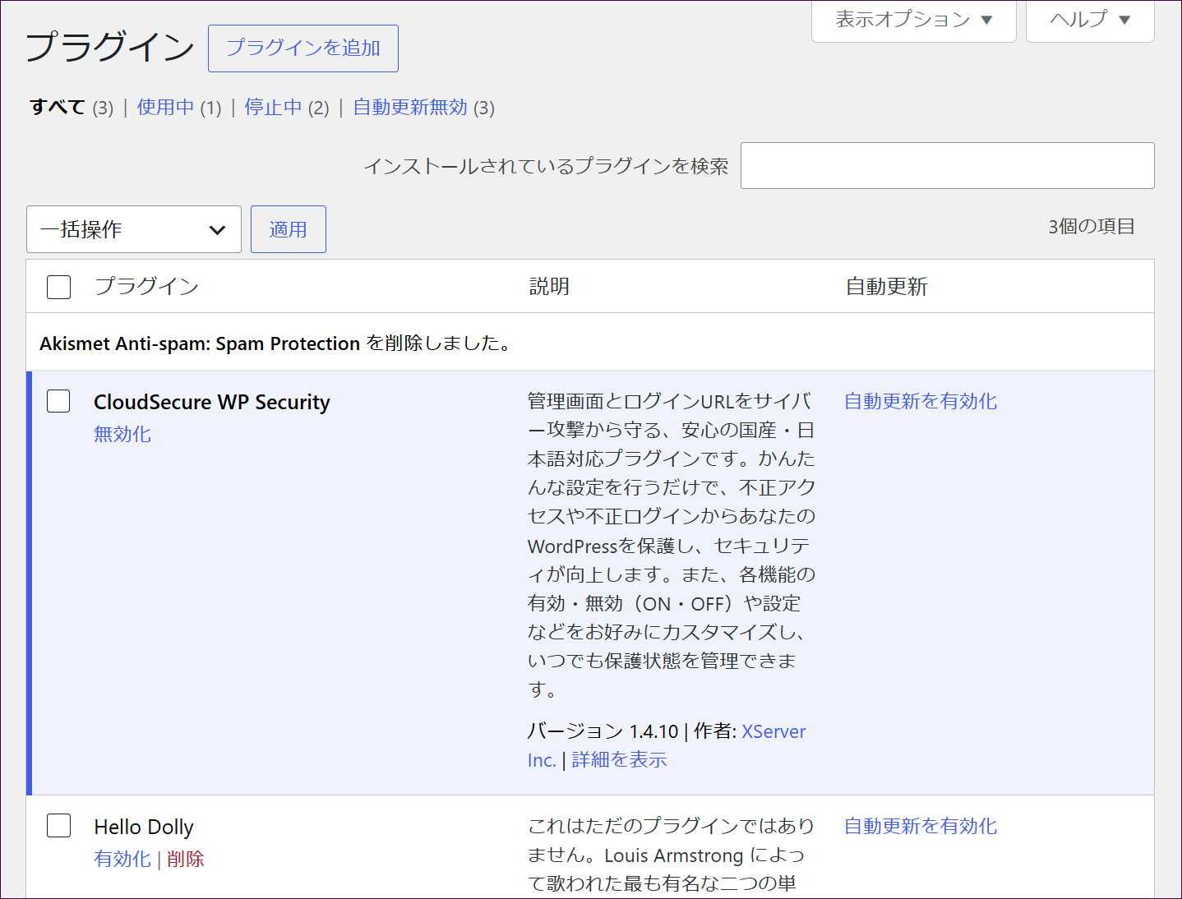Open the 一括操作 bulk action dropdown
This screenshot has width=1182, height=899.
(x=134, y=229)
